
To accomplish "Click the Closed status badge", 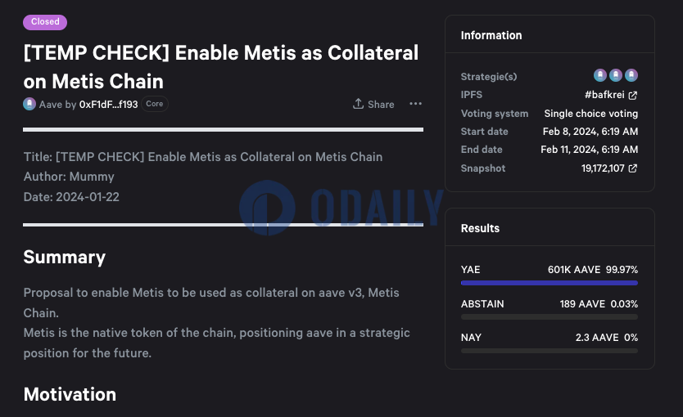I will (45, 22).
